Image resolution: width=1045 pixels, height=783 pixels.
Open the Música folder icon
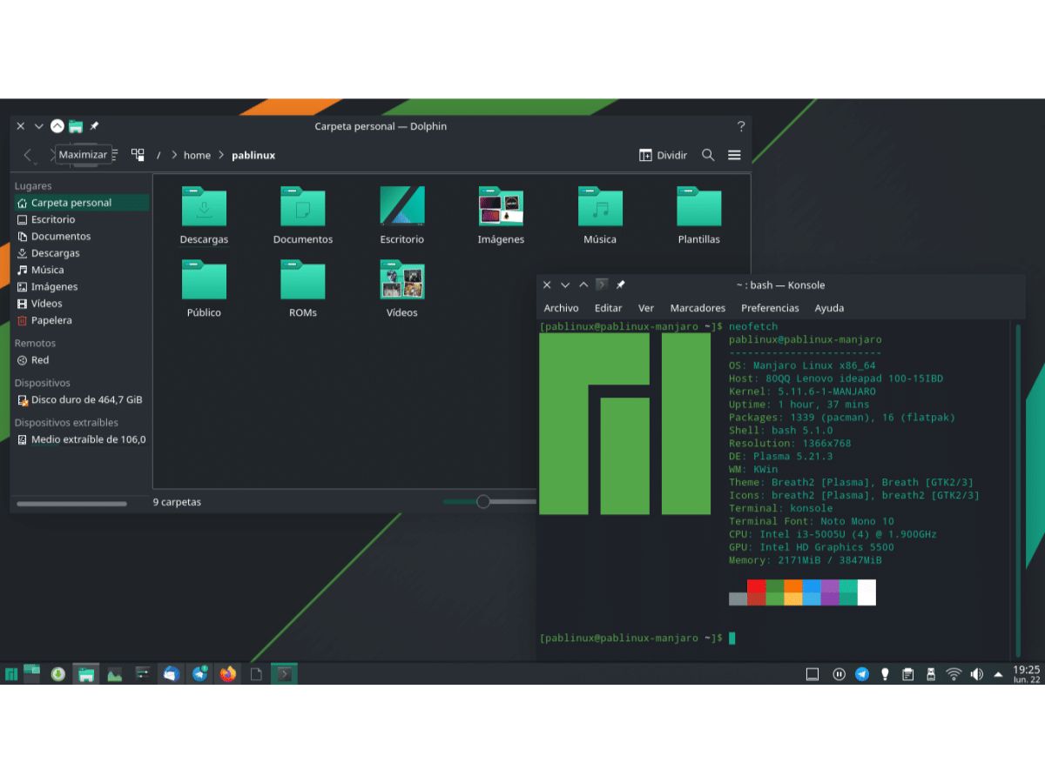pyautogui.click(x=600, y=206)
